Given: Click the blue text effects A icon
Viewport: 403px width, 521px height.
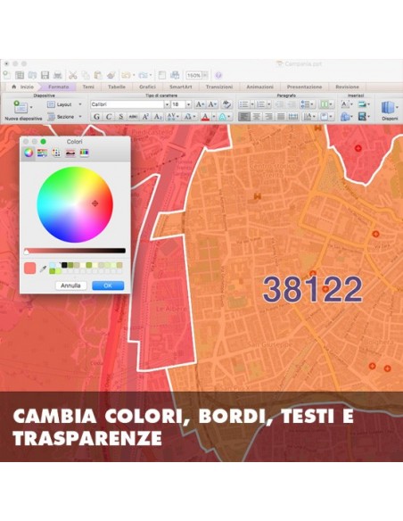Looking at the screenshot, I should click(222, 117).
